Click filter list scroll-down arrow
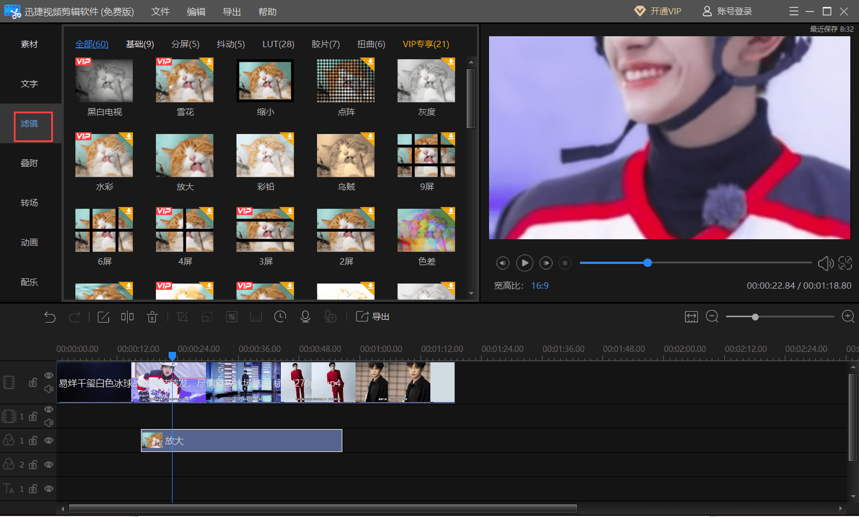 pyautogui.click(x=471, y=293)
